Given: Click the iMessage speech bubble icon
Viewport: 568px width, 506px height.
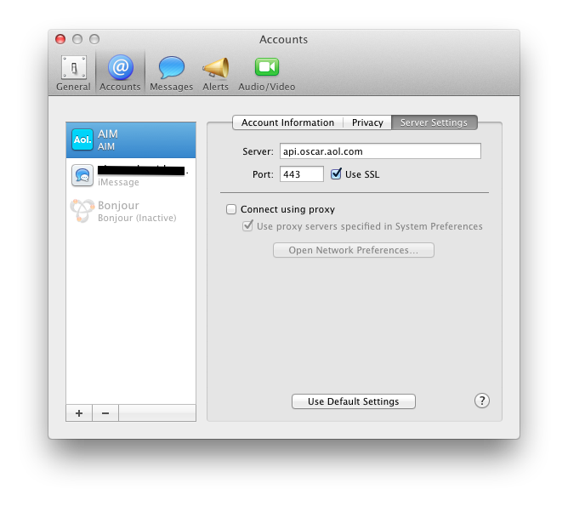Looking at the screenshot, I should pos(82,175).
